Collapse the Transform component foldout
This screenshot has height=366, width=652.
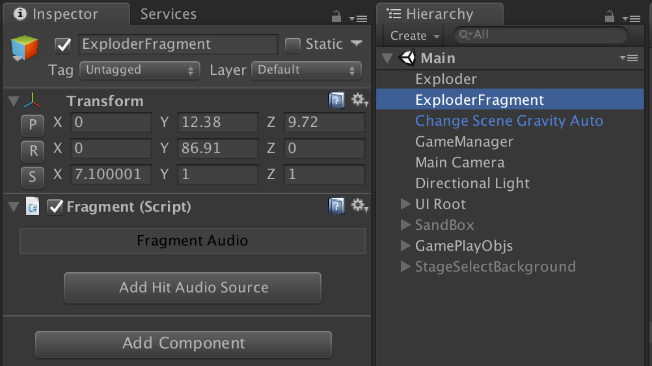tap(13, 101)
